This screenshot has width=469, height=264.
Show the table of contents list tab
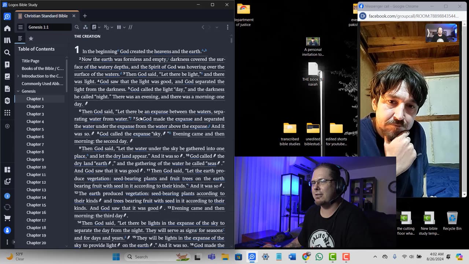[20, 38]
